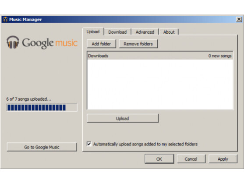Click Go to Google Music button
This screenshot has height=183, width=244.
pos(42,147)
